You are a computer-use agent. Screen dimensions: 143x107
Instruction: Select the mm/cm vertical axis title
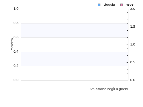[12, 44]
